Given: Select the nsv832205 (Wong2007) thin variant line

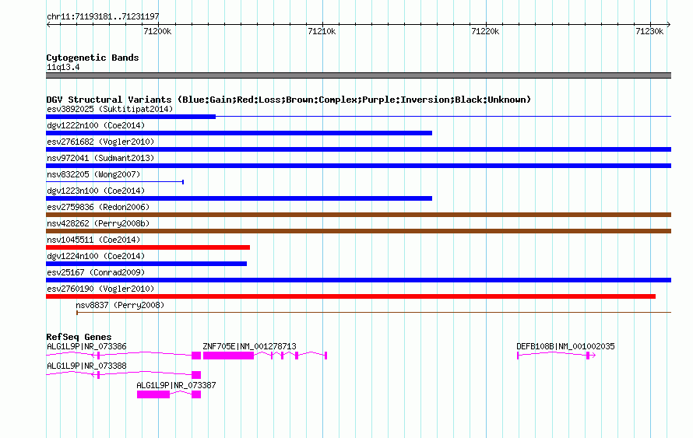Looking at the screenshot, I should click(x=115, y=182).
